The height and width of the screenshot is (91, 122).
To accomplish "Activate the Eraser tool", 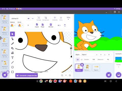I will [12, 48].
